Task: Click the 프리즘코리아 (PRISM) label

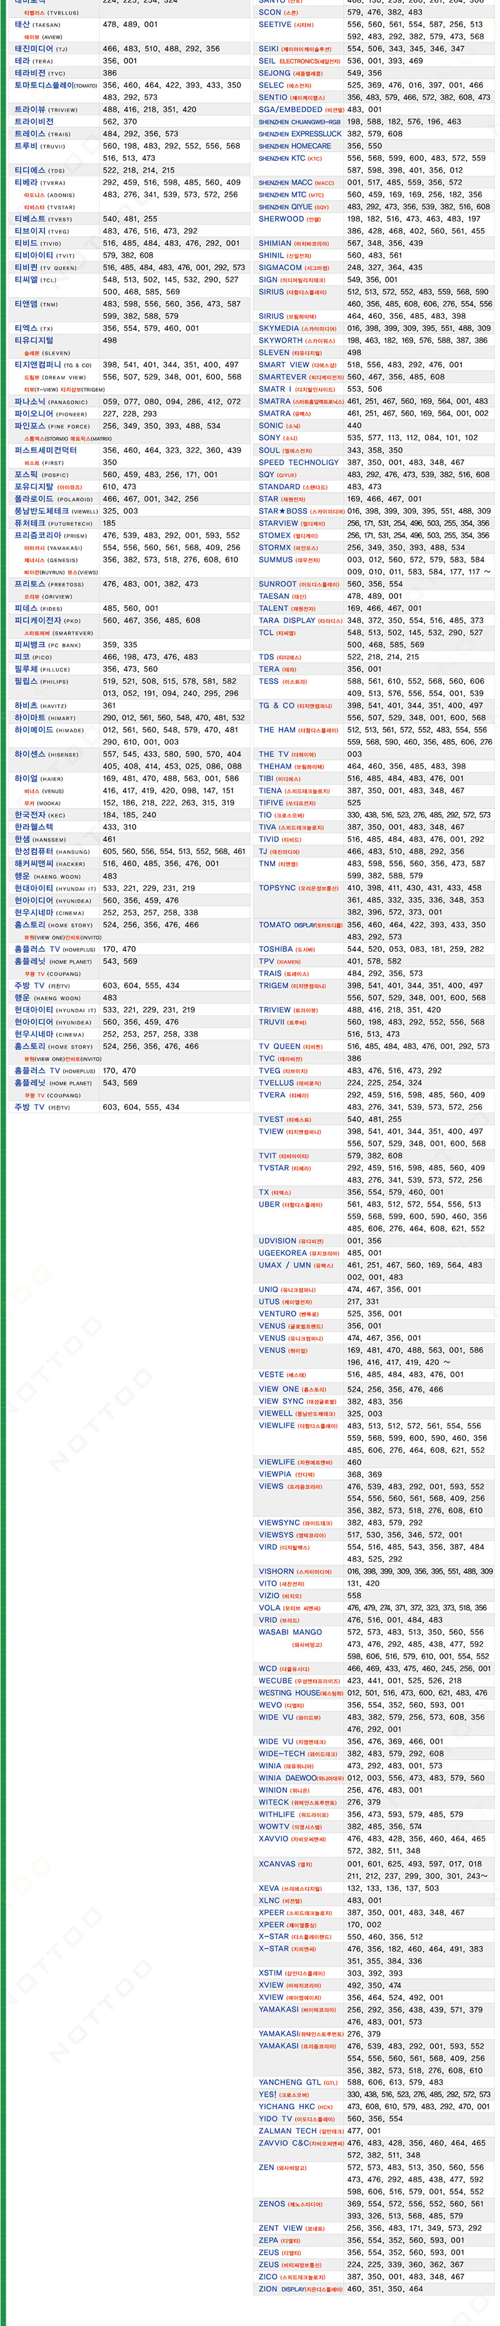Action: pyautogui.click(x=51, y=535)
